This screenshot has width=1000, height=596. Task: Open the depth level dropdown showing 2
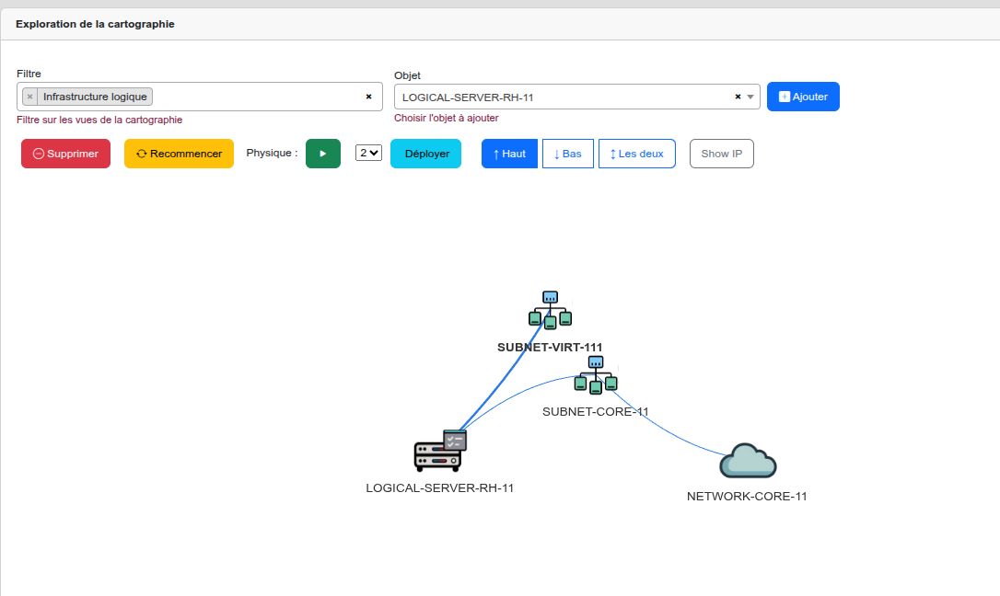point(368,154)
